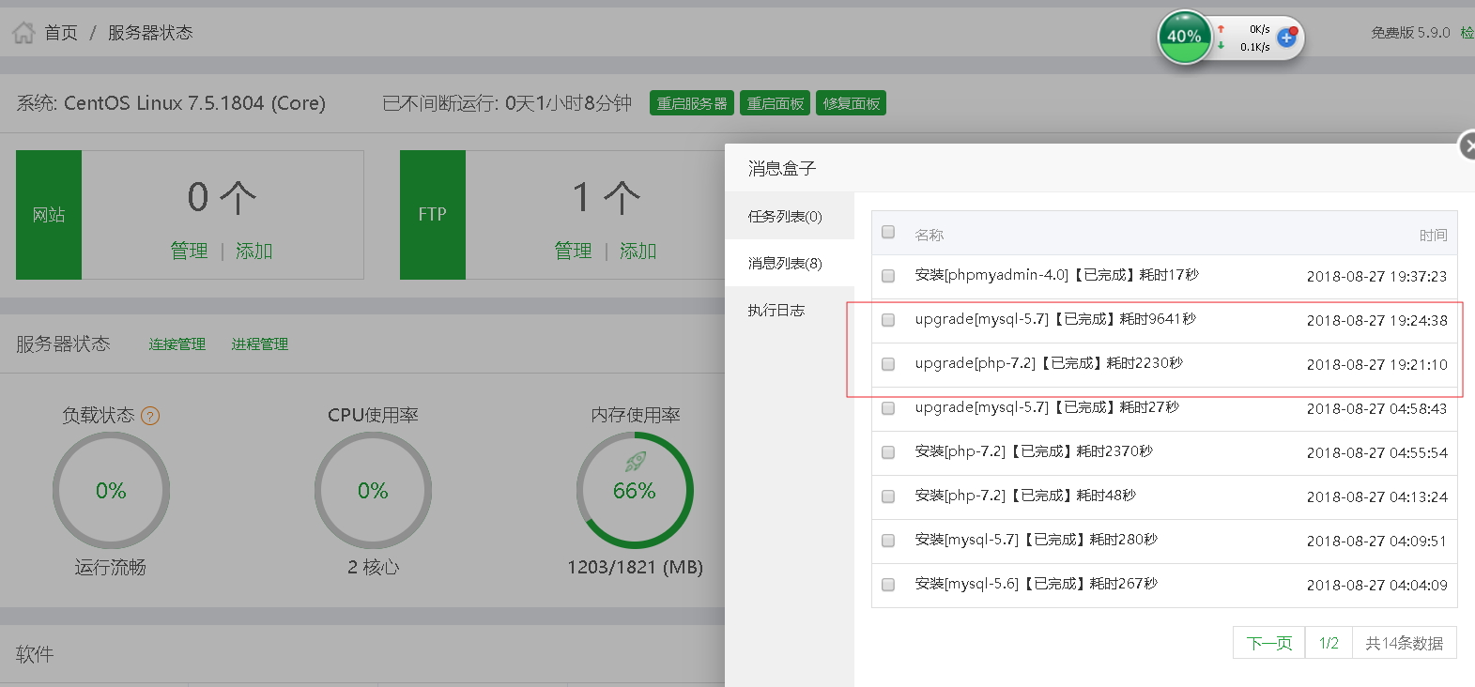The image size is (1475, 687).
Task: Open 连接管理 link
Action: point(177,344)
